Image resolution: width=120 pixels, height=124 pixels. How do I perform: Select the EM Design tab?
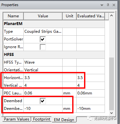click(64, 120)
